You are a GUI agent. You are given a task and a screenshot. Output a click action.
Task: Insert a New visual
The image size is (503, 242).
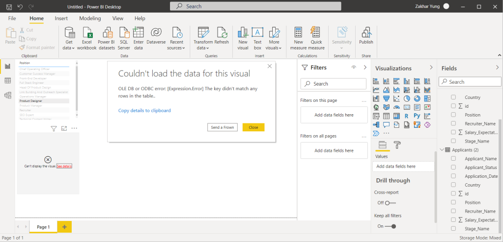click(243, 38)
